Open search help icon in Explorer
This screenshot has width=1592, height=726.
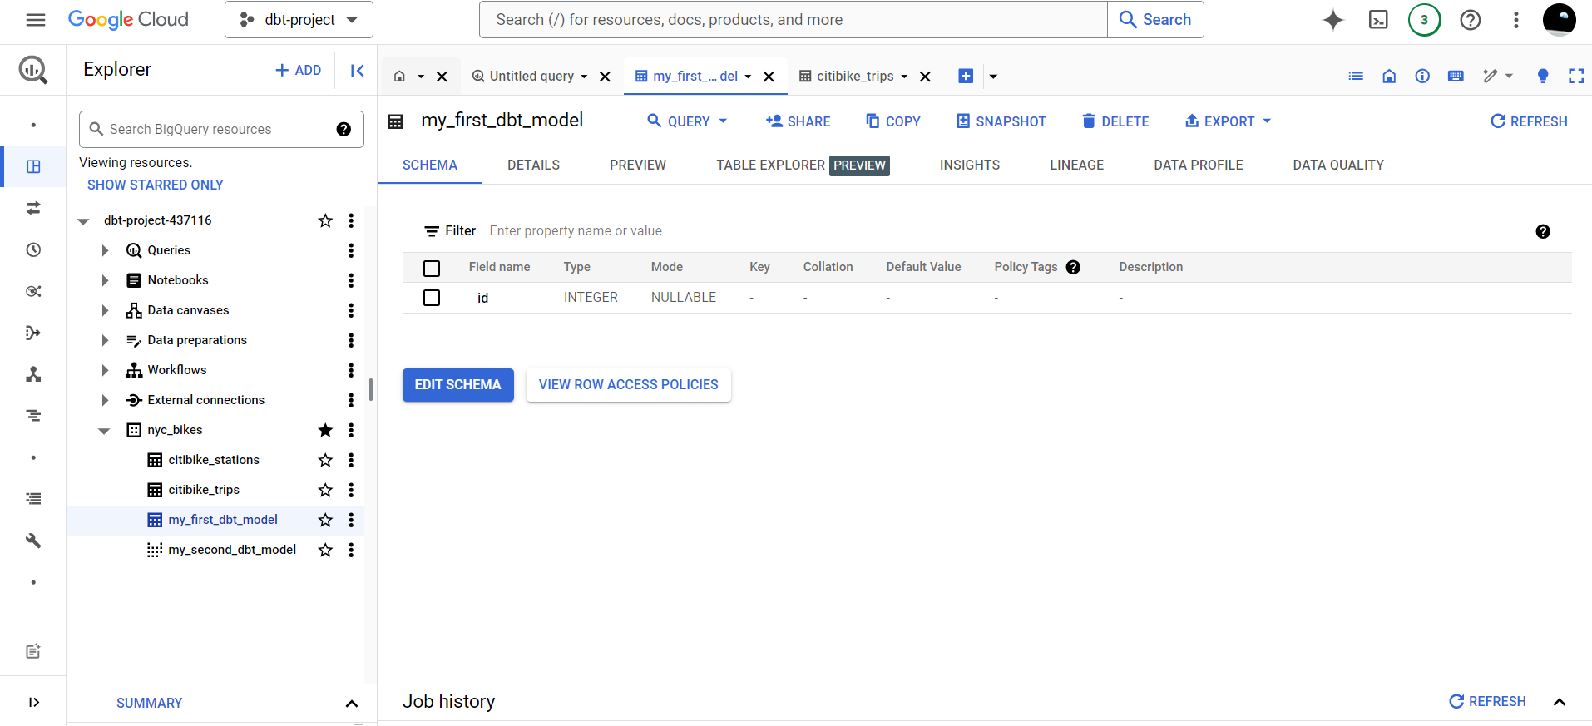pos(344,129)
